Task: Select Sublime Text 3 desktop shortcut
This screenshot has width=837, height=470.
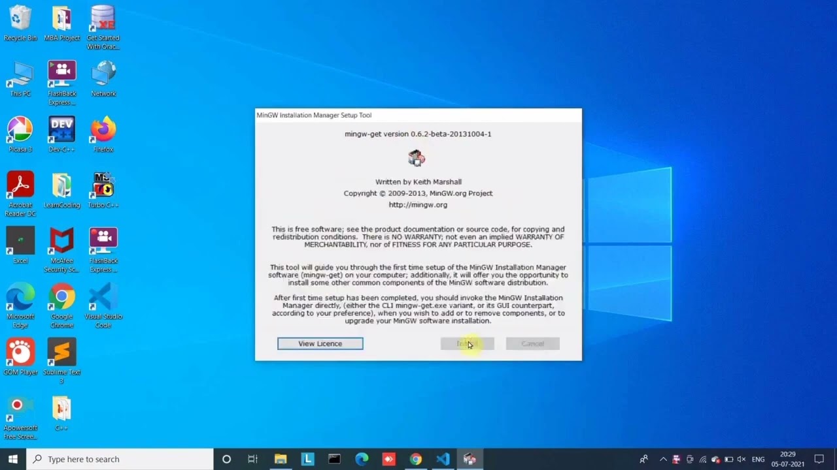Action: 61,361
